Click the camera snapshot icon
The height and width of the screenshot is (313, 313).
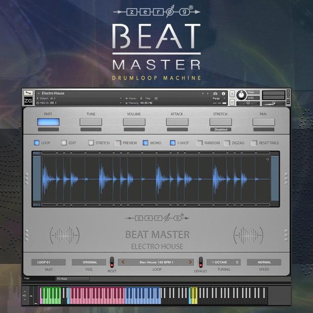point(215,93)
